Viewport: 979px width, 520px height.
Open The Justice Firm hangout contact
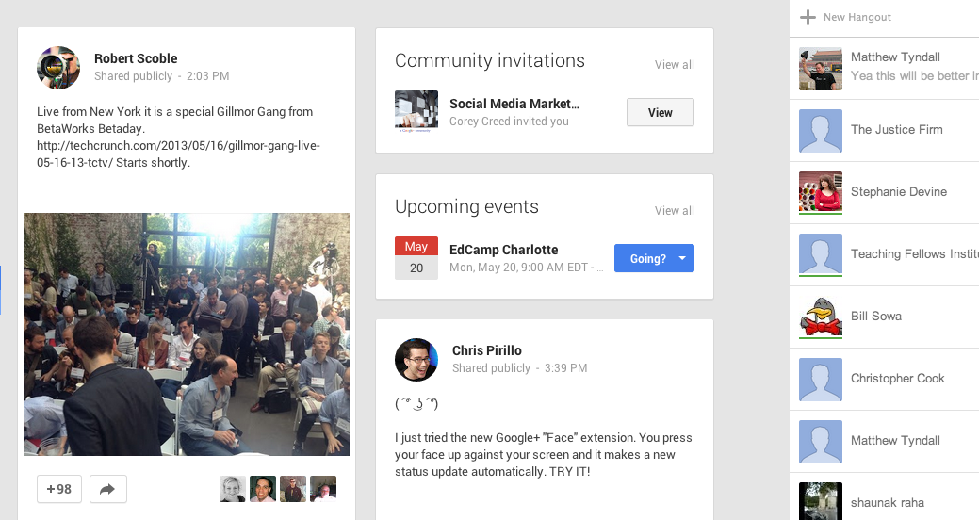coord(896,130)
